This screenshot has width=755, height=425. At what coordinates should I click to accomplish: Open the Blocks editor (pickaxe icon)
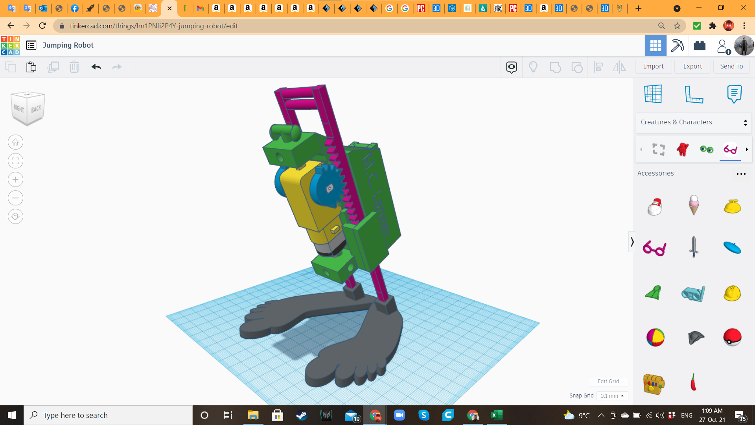678,46
